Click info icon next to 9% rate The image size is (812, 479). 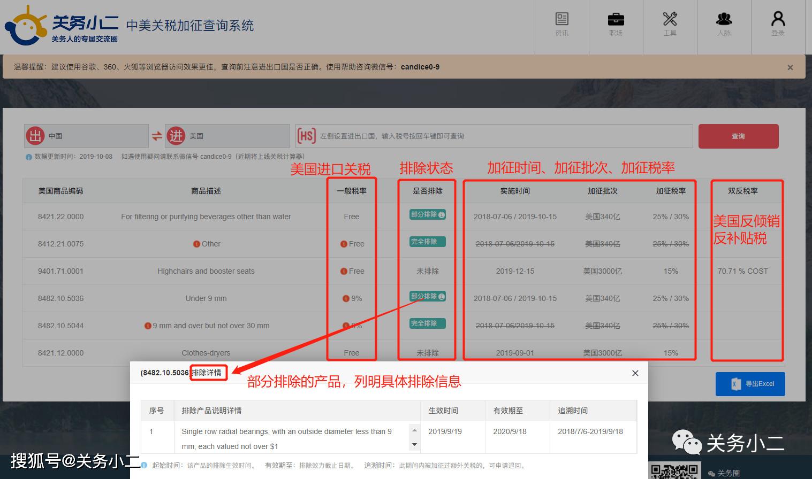pos(346,299)
